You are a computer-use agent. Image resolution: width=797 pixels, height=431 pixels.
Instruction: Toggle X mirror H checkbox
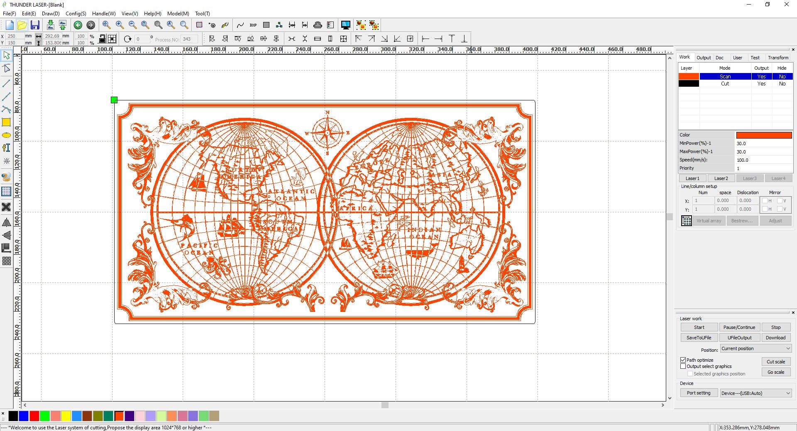click(765, 201)
